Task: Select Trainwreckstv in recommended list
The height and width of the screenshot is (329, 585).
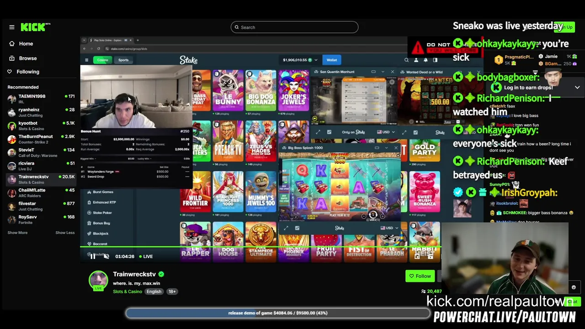Action: tap(41, 179)
